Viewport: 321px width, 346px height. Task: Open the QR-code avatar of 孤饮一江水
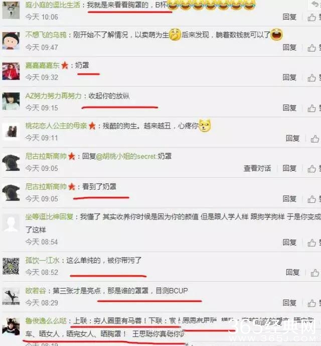coord(11,266)
